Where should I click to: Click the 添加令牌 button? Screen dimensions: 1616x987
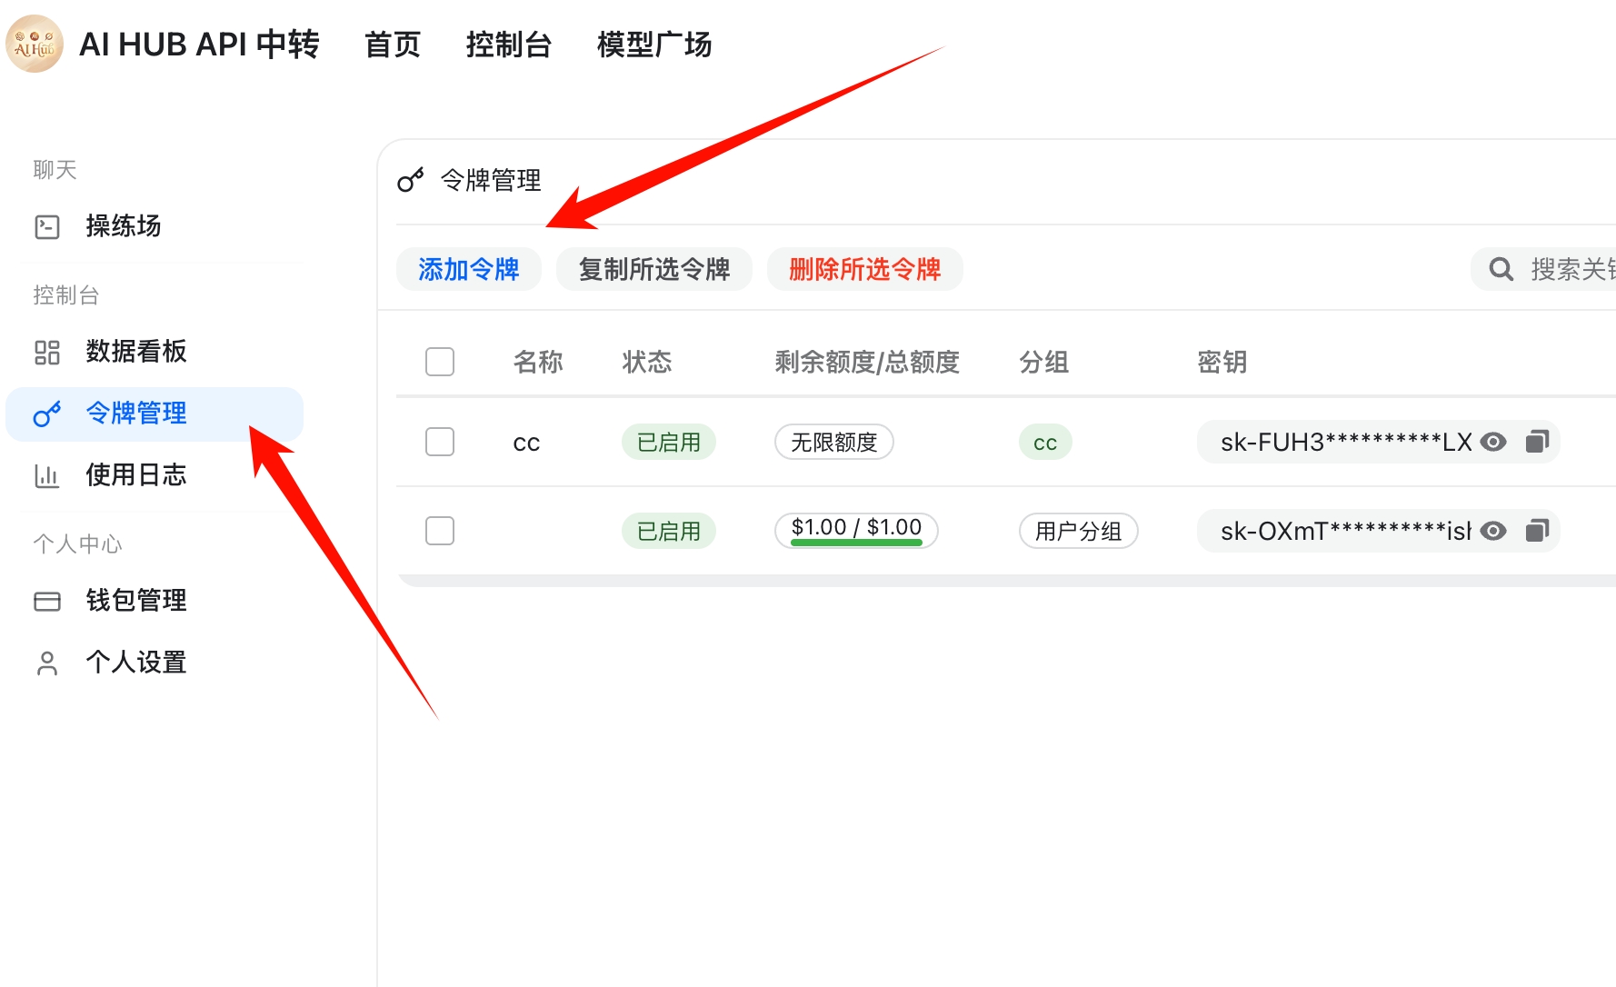tap(469, 269)
